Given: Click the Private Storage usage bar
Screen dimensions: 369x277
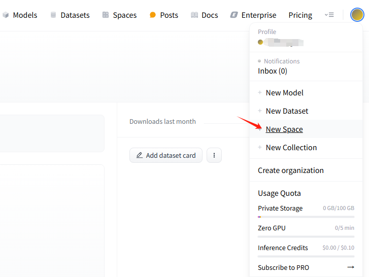Looking at the screenshot, I should click(x=306, y=217).
